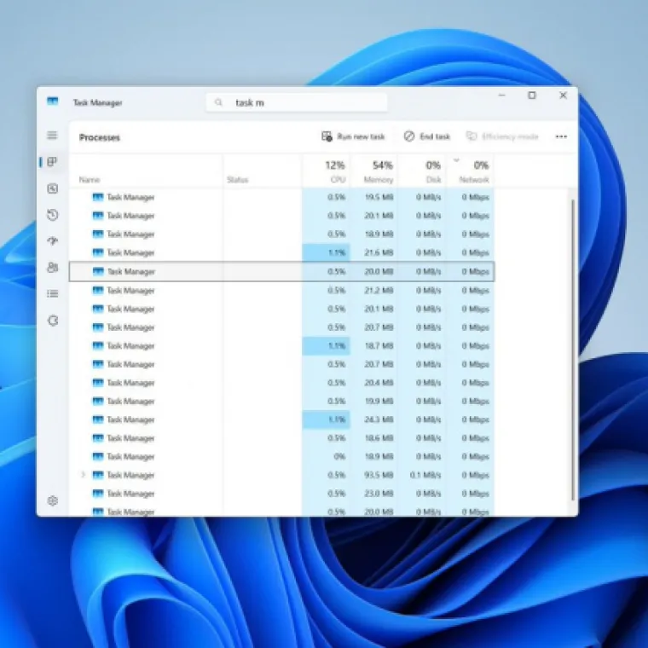Open the hamburger navigation menu
The height and width of the screenshot is (648, 648).
(x=52, y=136)
